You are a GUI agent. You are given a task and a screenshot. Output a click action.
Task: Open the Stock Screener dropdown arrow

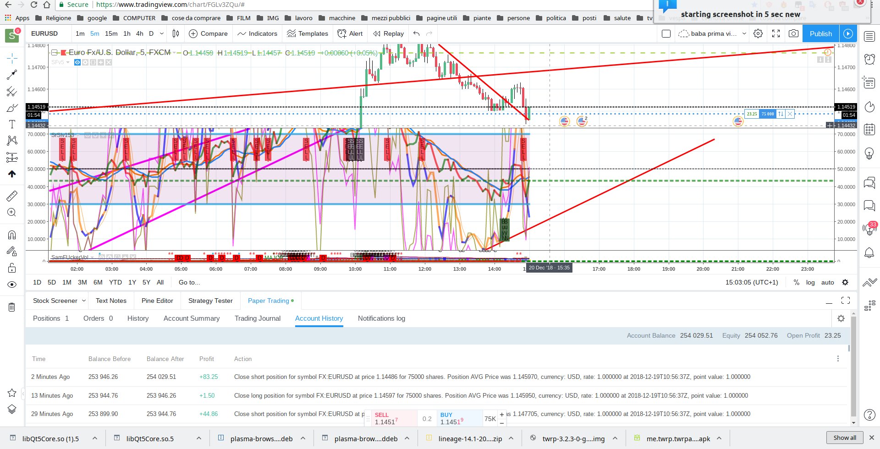(84, 301)
